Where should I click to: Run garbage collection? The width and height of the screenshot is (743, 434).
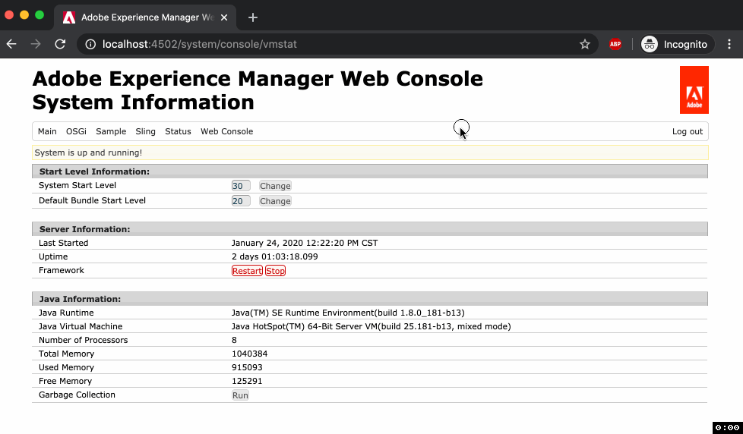point(240,395)
